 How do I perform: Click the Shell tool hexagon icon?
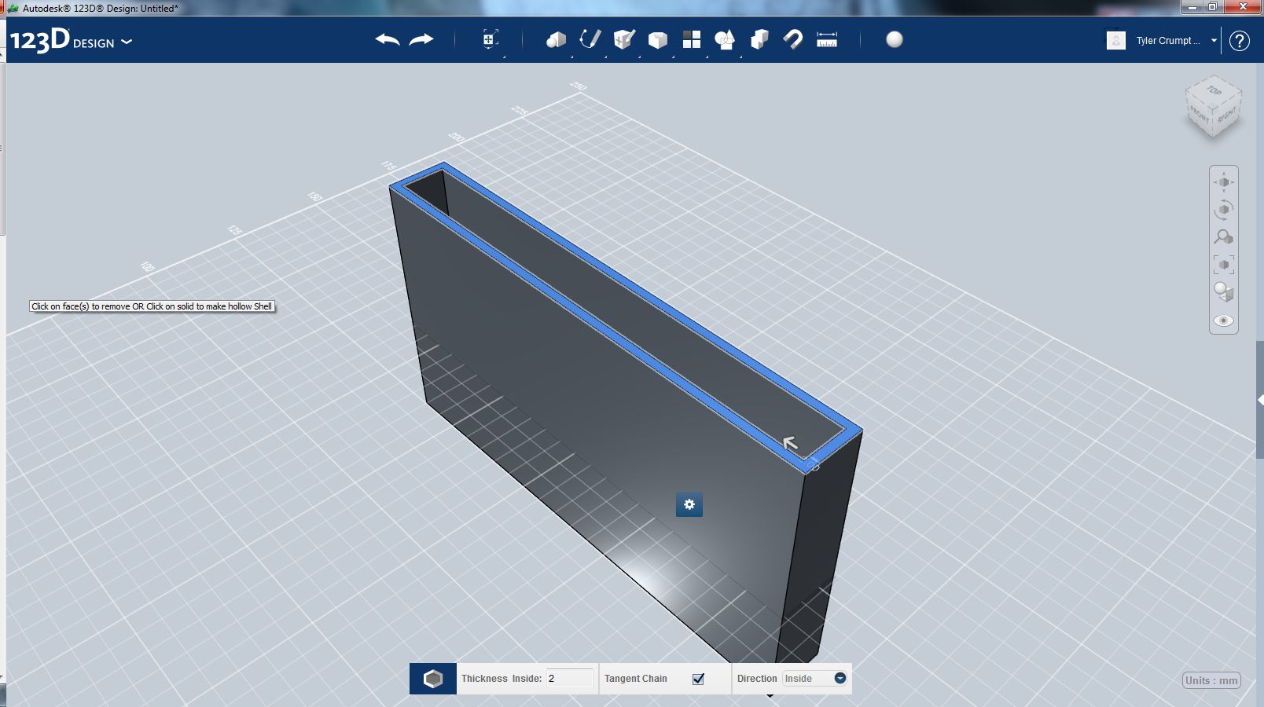click(433, 679)
